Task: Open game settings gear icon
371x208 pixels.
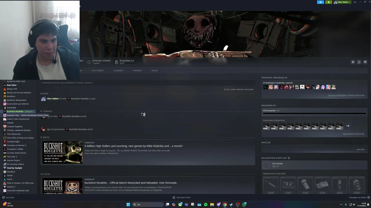Action: coord(353,62)
